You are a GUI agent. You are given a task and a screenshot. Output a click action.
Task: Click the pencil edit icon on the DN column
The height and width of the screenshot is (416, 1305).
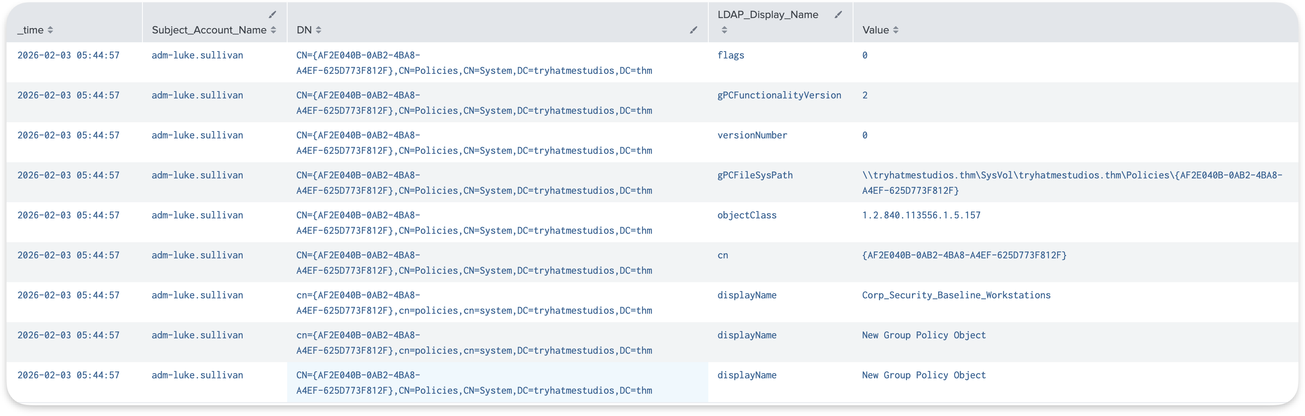(693, 30)
